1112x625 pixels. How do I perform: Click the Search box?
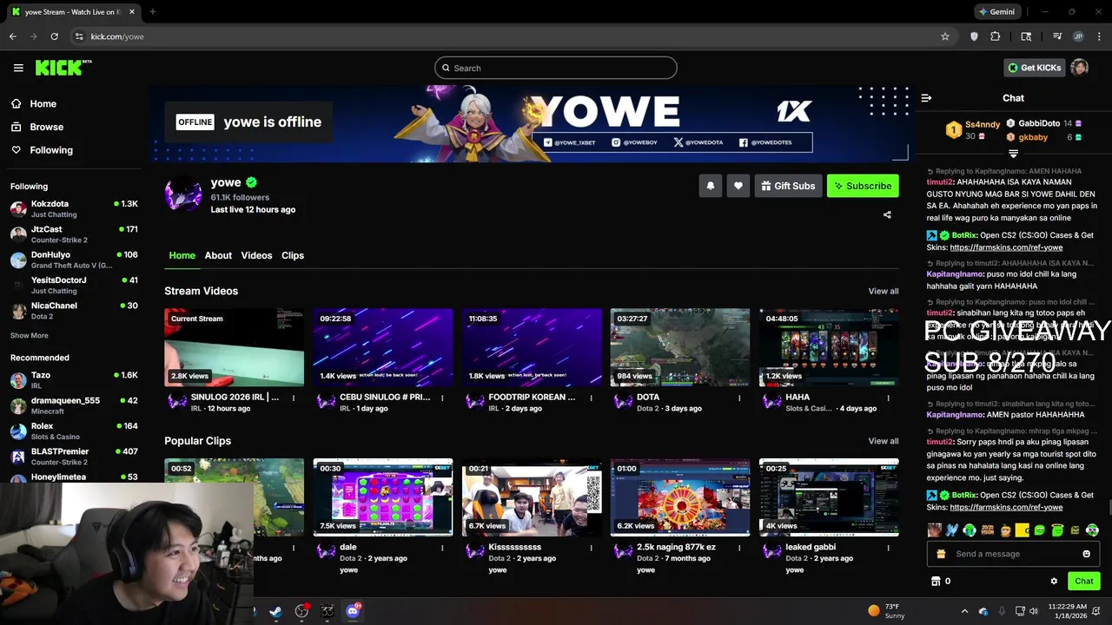pos(556,68)
